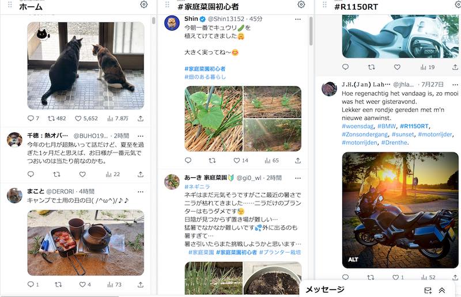Open the two cats photo thumbnail
The image size is (461, 297).
tap(86, 66)
